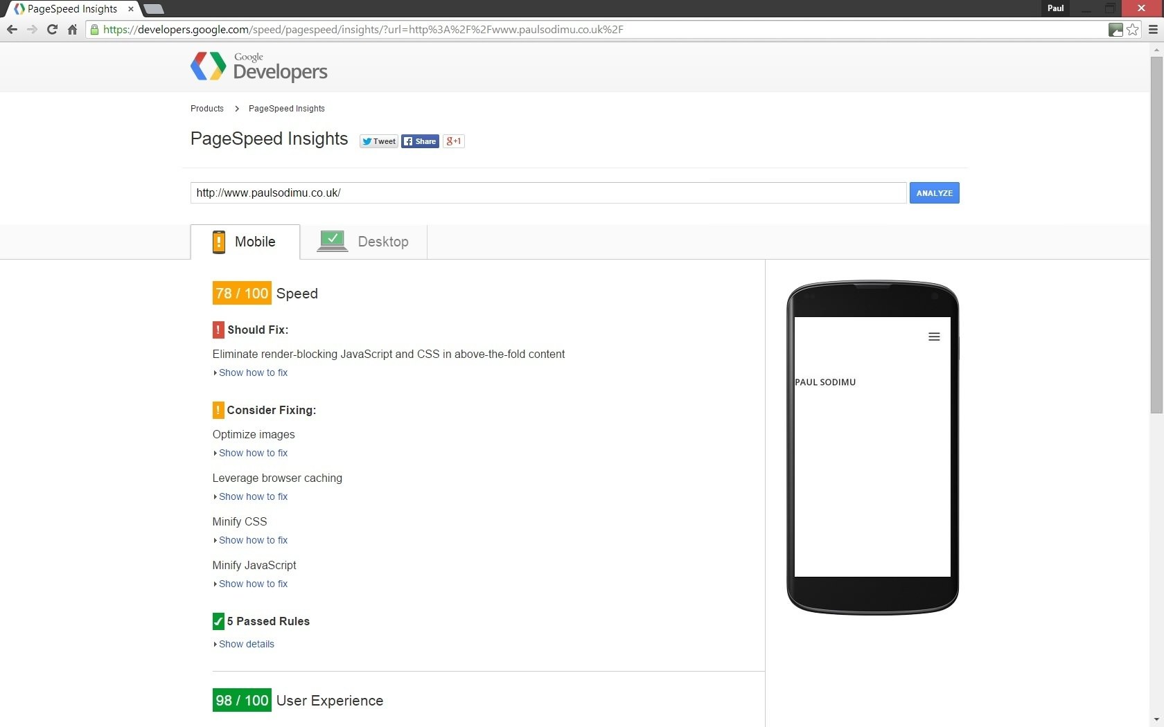Click the browser back arrow
This screenshot has width=1164, height=727.
coord(12,30)
